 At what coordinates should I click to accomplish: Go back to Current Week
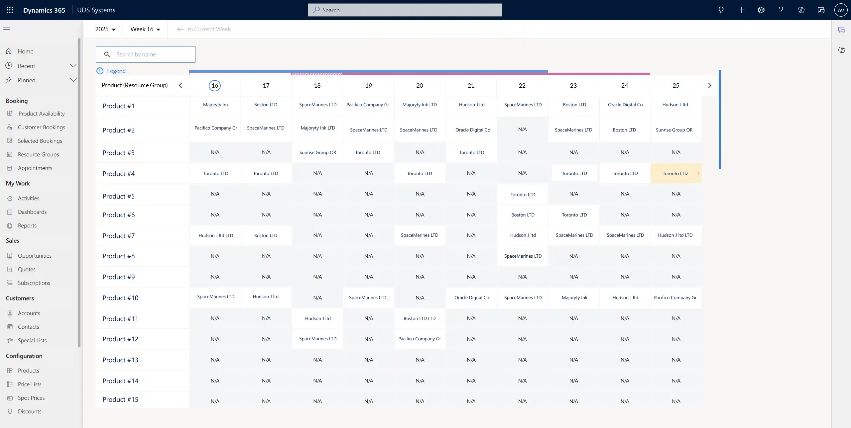[204, 29]
